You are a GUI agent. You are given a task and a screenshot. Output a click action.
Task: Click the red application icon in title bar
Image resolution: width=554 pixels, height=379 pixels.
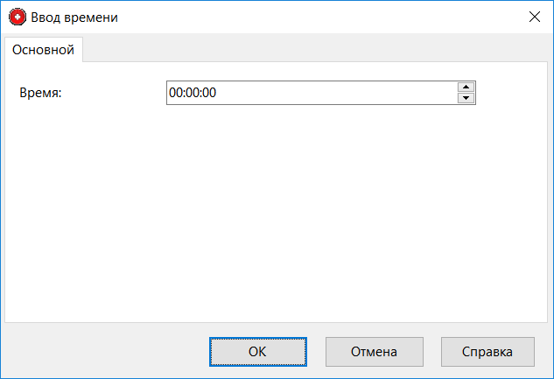pos(17,17)
